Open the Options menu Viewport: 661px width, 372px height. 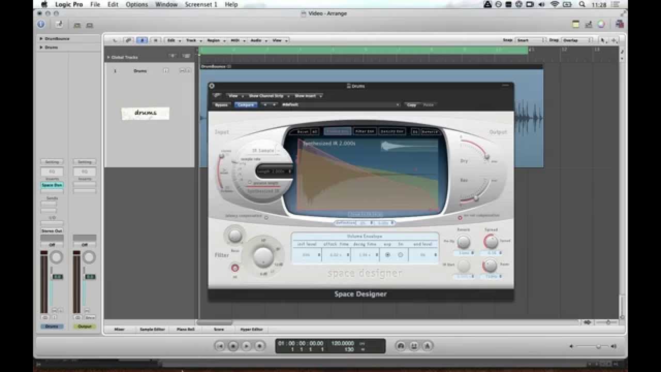[136, 4]
